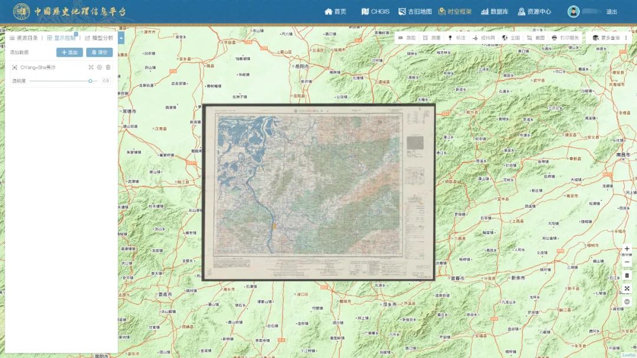
Task: Click the 萍乡市 city label
Action: pos(389,304)
